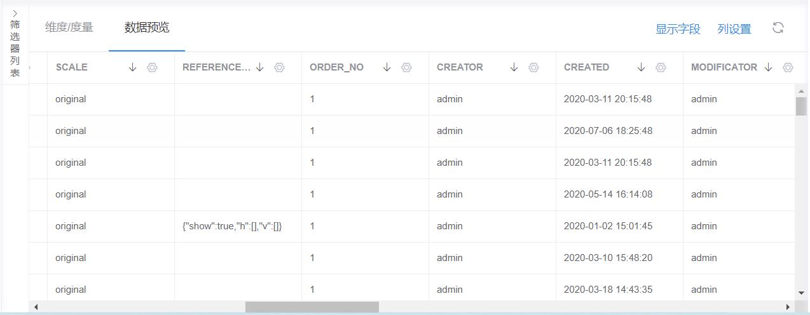The width and height of the screenshot is (810, 315).
Task: Sort by MODIFICATOR column arrow
Action: [768, 67]
